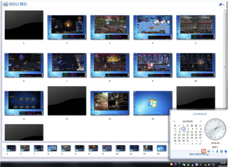Open large desktop preview labeled 2
The height and width of the screenshot is (167, 228).
67,27
